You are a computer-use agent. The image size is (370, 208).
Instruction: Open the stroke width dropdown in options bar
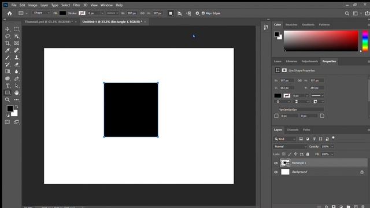coord(102,13)
